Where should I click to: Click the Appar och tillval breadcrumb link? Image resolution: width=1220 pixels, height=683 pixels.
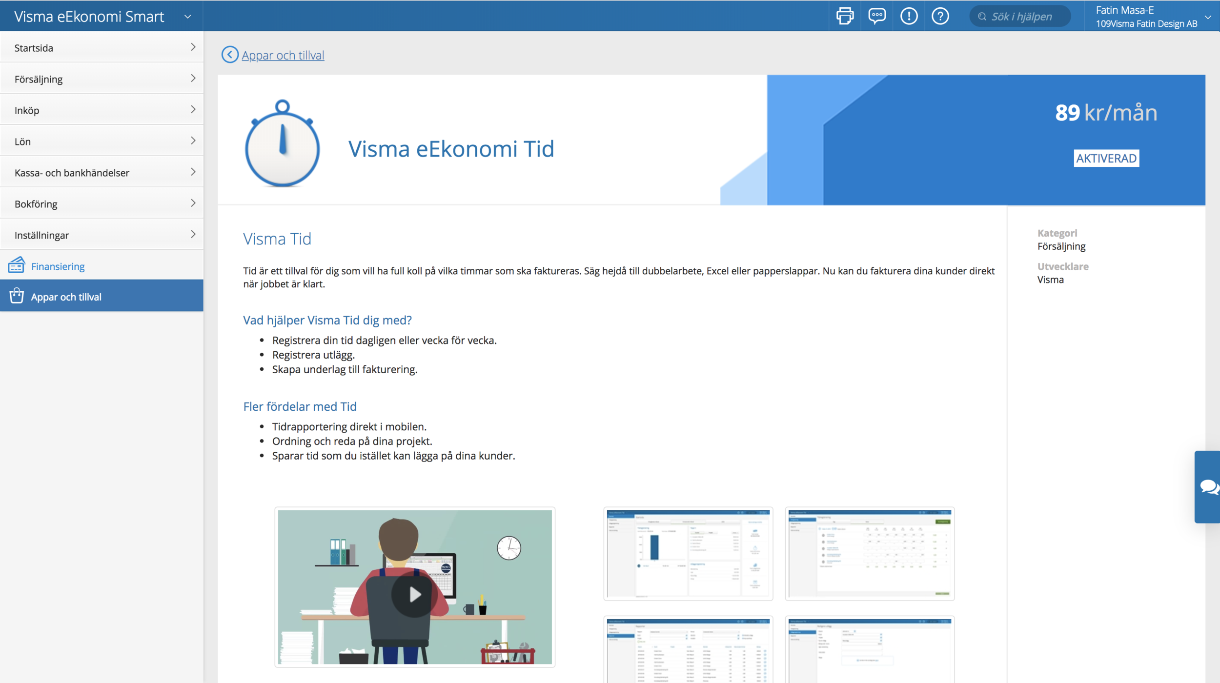[283, 55]
